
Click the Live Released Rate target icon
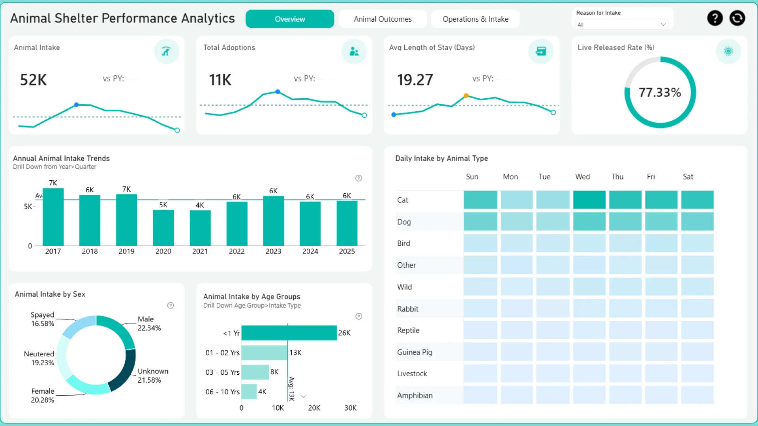(728, 51)
